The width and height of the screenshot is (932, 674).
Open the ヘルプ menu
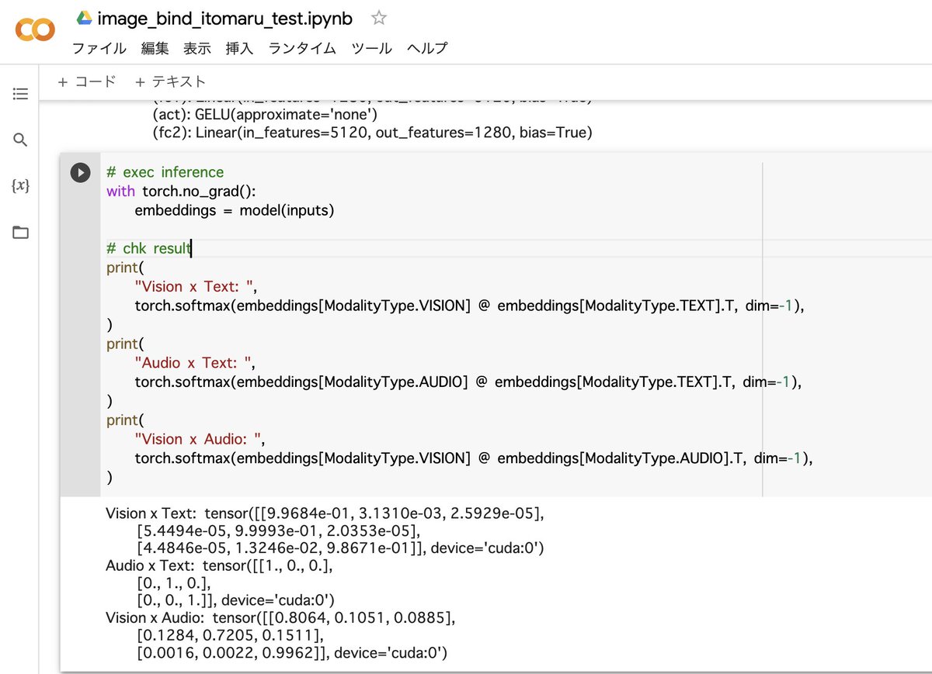(x=427, y=48)
